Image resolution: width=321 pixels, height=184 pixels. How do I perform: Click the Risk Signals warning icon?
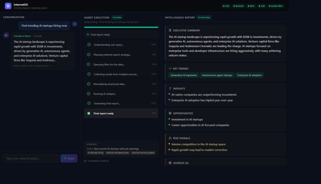point(170,138)
